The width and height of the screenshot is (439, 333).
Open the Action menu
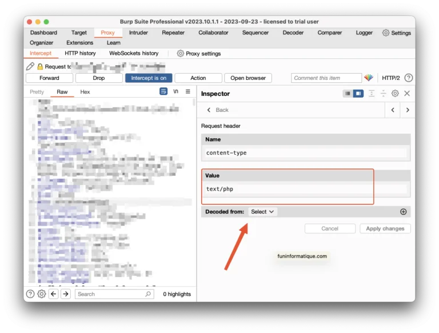click(198, 78)
